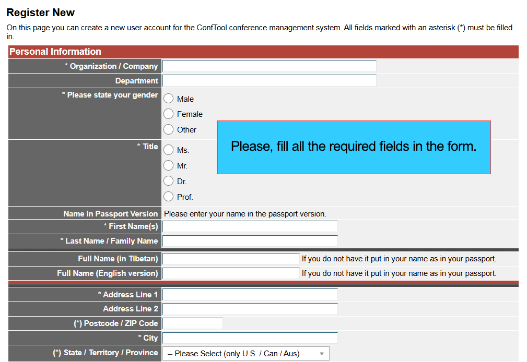The width and height of the screenshot is (527, 362).
Task: Select the Prof. title option
Action: click(x=169, y=197)
